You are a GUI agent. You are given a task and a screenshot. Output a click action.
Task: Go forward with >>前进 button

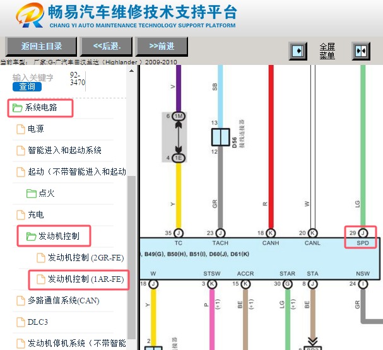[x=162, y=46]
